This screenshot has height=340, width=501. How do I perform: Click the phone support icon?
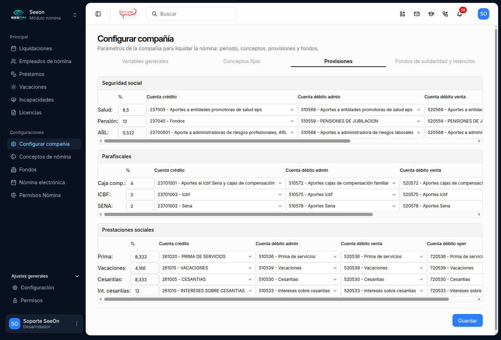[445, 14]
